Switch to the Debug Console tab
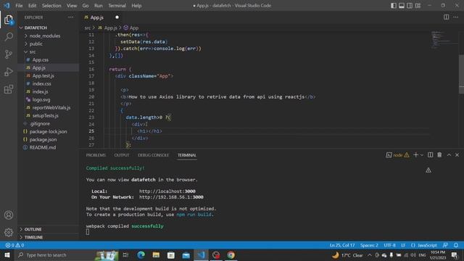This screenshot has width=464, height=261. (153, 155)
